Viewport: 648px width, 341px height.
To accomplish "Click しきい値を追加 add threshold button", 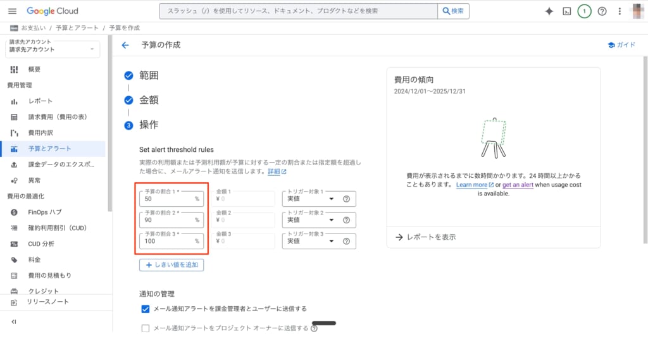I will coord(171,265).
